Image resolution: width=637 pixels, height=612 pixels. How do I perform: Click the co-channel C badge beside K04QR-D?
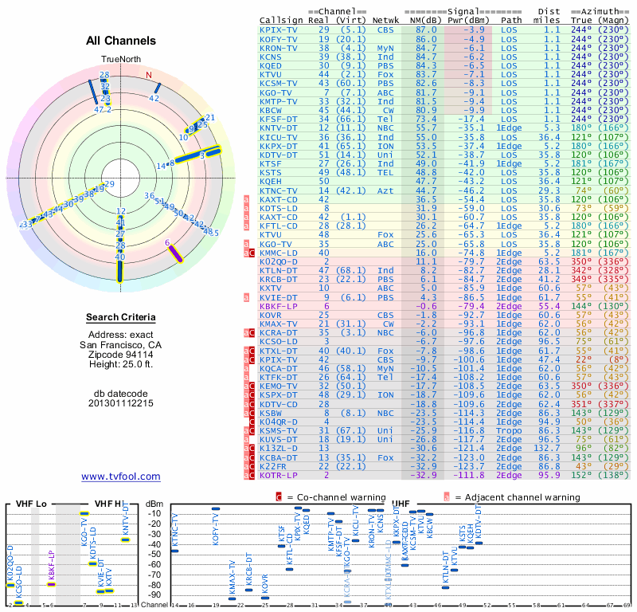[x=252, y=422]
